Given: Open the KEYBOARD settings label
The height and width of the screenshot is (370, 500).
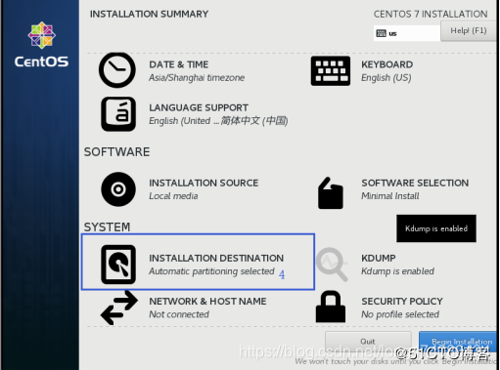Looking at the screenshot, I should pos(387,64).
